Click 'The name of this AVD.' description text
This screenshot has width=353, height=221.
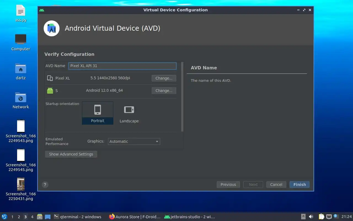point(211,81)
